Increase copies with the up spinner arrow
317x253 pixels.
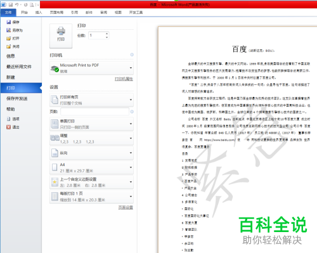point(107,34)
